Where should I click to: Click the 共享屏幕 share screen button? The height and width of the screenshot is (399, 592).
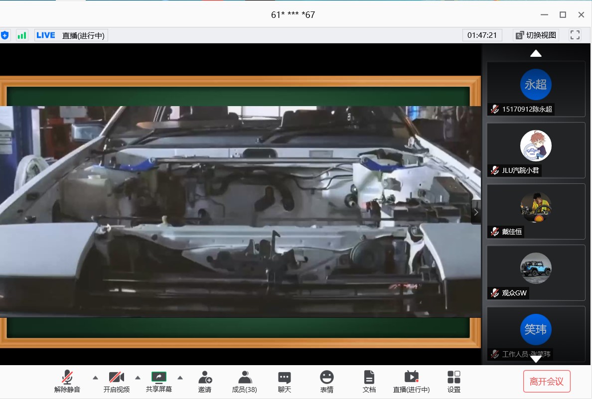coord(159,381)
